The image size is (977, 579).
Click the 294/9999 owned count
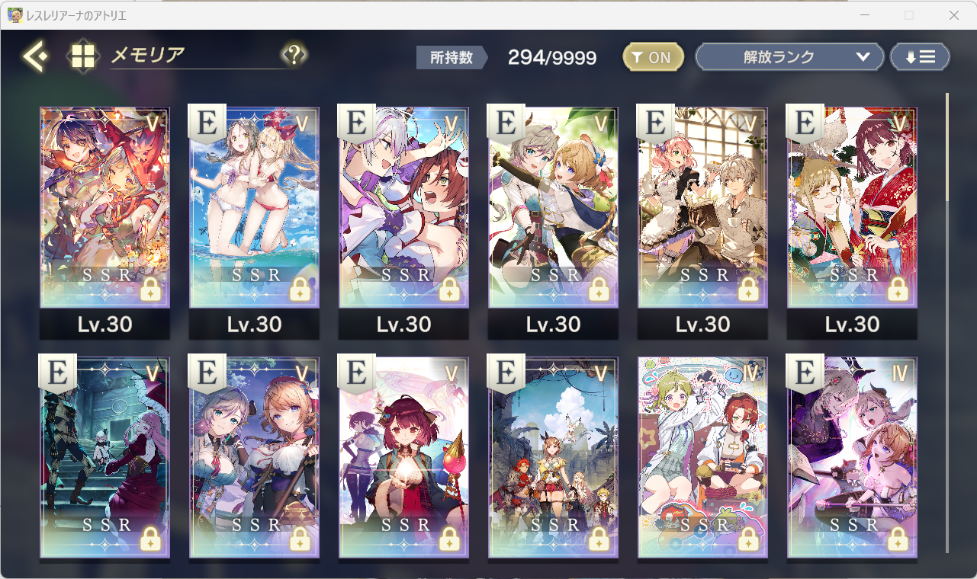click(x=552, y=58)
